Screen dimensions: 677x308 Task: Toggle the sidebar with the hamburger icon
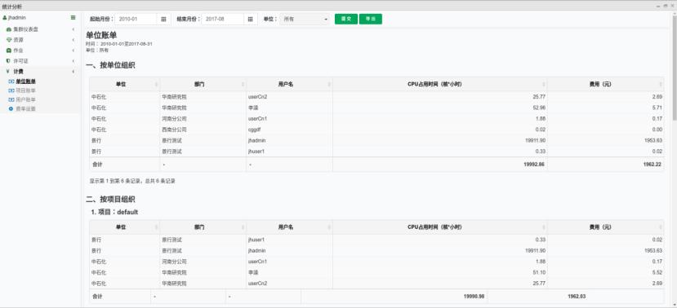click(x=73, y=18)
